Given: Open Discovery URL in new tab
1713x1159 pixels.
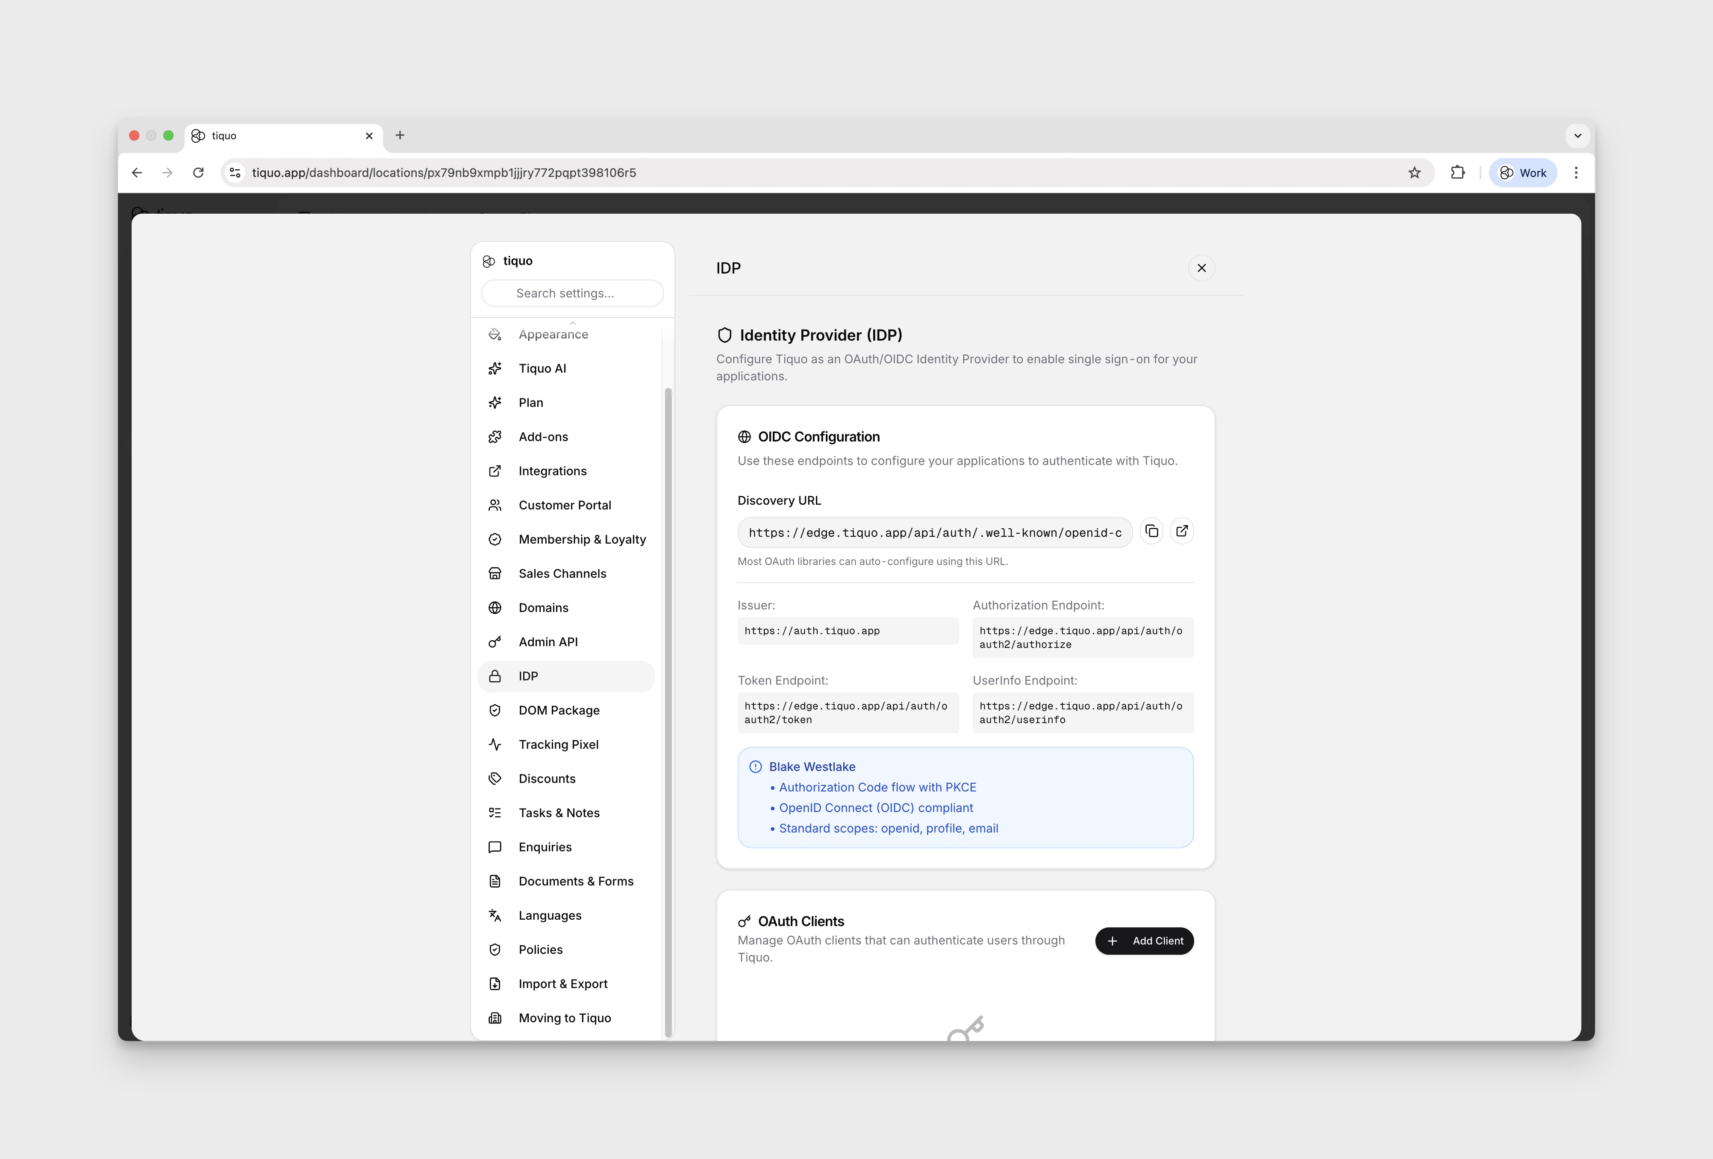Looking at the screenshot, I should click(x=1182, y=531).
